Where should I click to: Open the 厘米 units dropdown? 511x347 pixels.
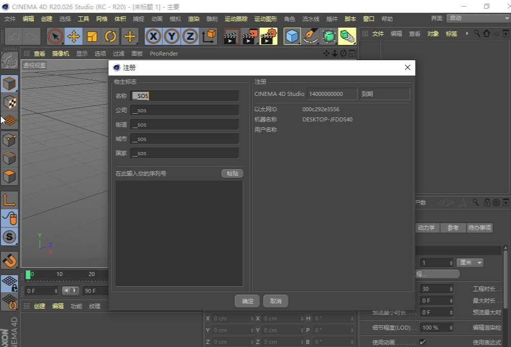point(470,263)
